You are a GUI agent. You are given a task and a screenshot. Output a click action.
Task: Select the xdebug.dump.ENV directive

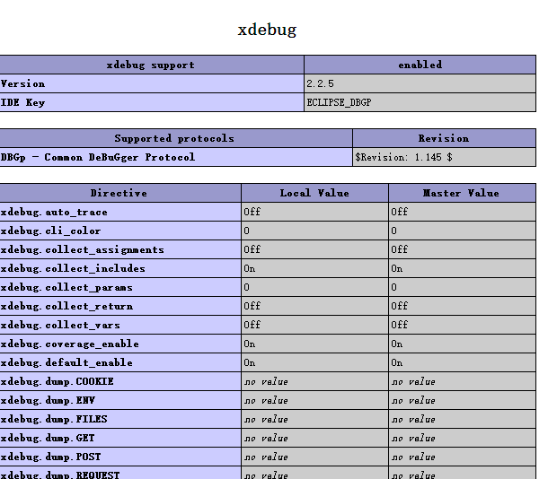point(48,400)
